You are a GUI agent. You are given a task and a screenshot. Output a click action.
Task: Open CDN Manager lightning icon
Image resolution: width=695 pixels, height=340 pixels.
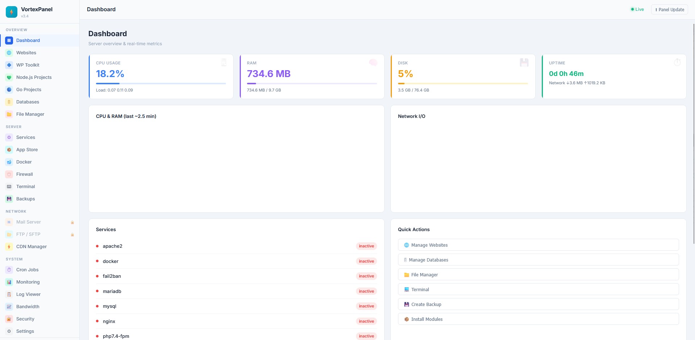pyautogui.click(x=9, y=247)
